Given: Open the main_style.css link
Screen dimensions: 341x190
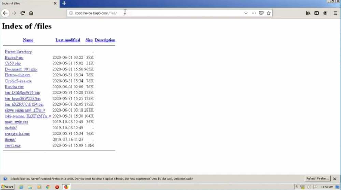Looking at the screenshot, I should (16, 122).
